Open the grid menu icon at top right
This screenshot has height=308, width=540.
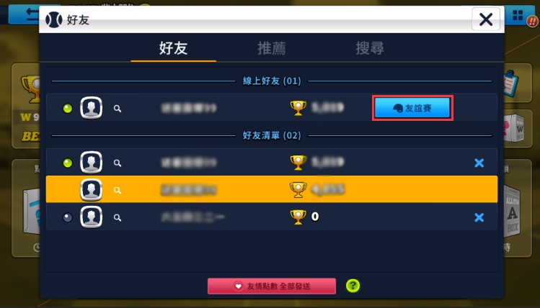tap(518, 15)
